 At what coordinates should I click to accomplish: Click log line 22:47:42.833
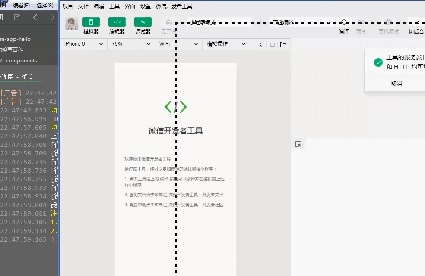point(29,110)
